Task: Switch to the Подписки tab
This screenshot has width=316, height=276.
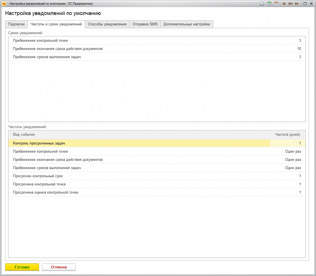Action: pos(16,24)
